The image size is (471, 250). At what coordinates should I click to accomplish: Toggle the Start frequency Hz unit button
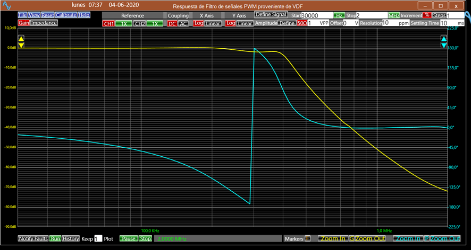[x=339, y=15]
